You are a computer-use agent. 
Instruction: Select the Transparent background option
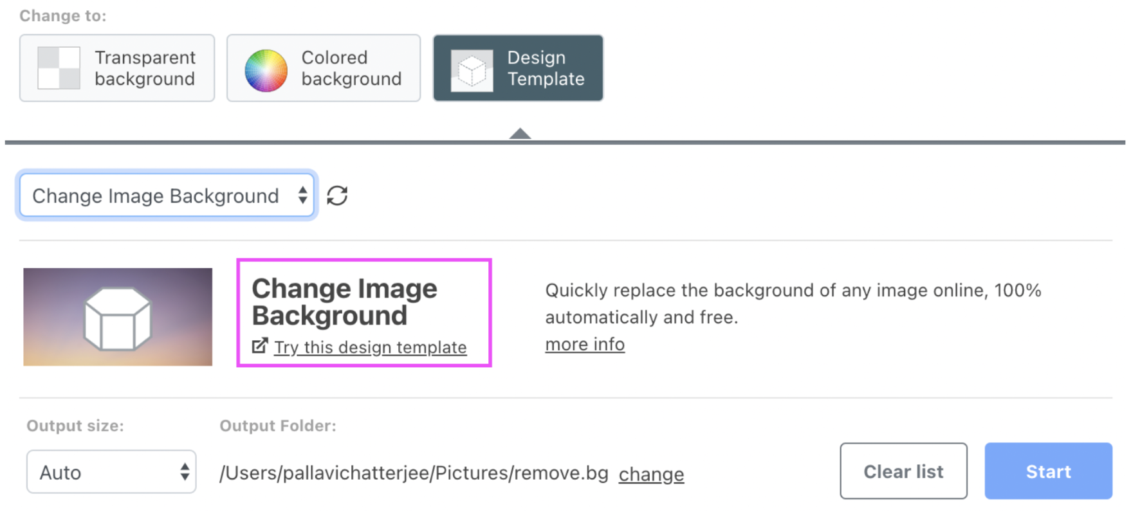coord(117,68)
